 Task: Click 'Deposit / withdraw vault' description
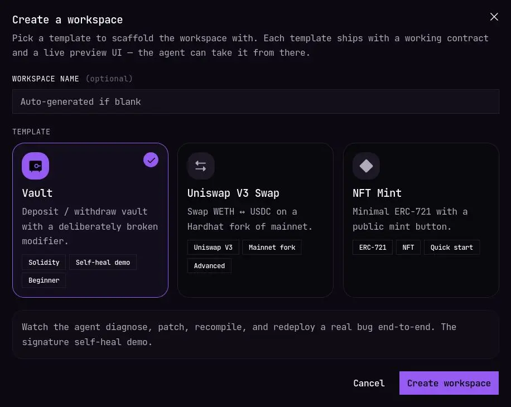click(90, 226)
